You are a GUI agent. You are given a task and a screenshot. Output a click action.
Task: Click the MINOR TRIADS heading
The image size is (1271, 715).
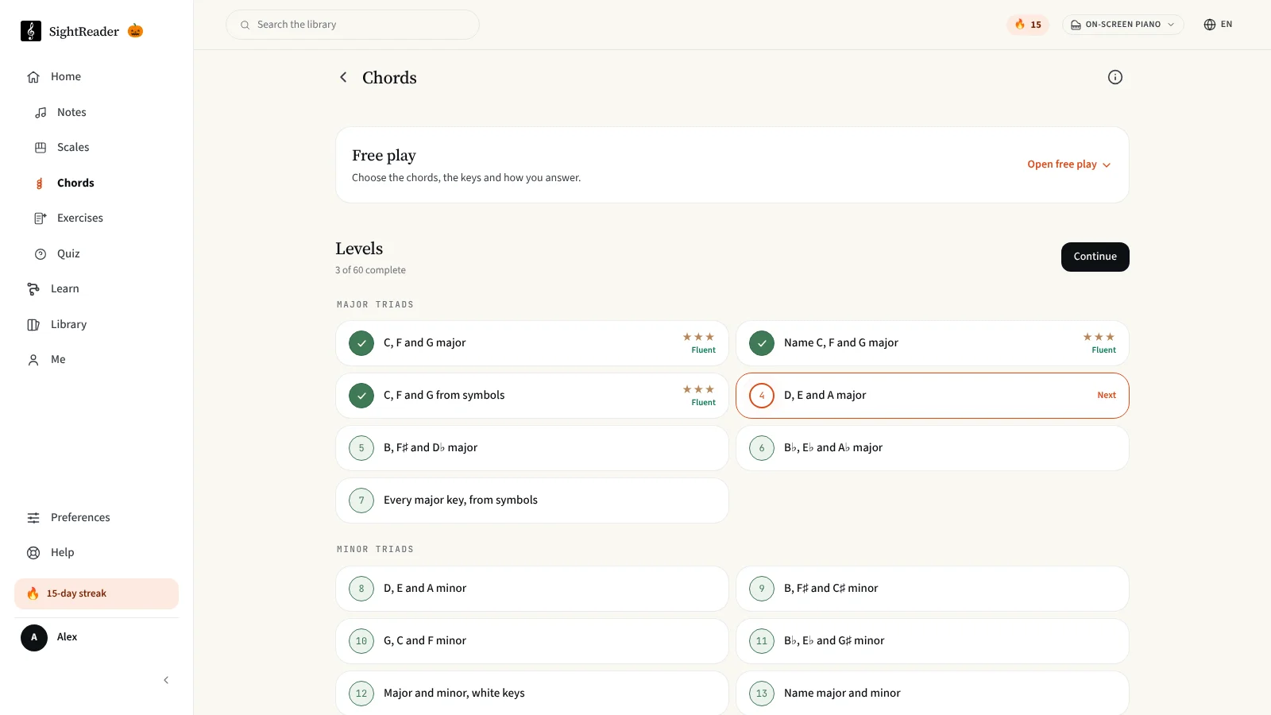[x=375, y=550]
